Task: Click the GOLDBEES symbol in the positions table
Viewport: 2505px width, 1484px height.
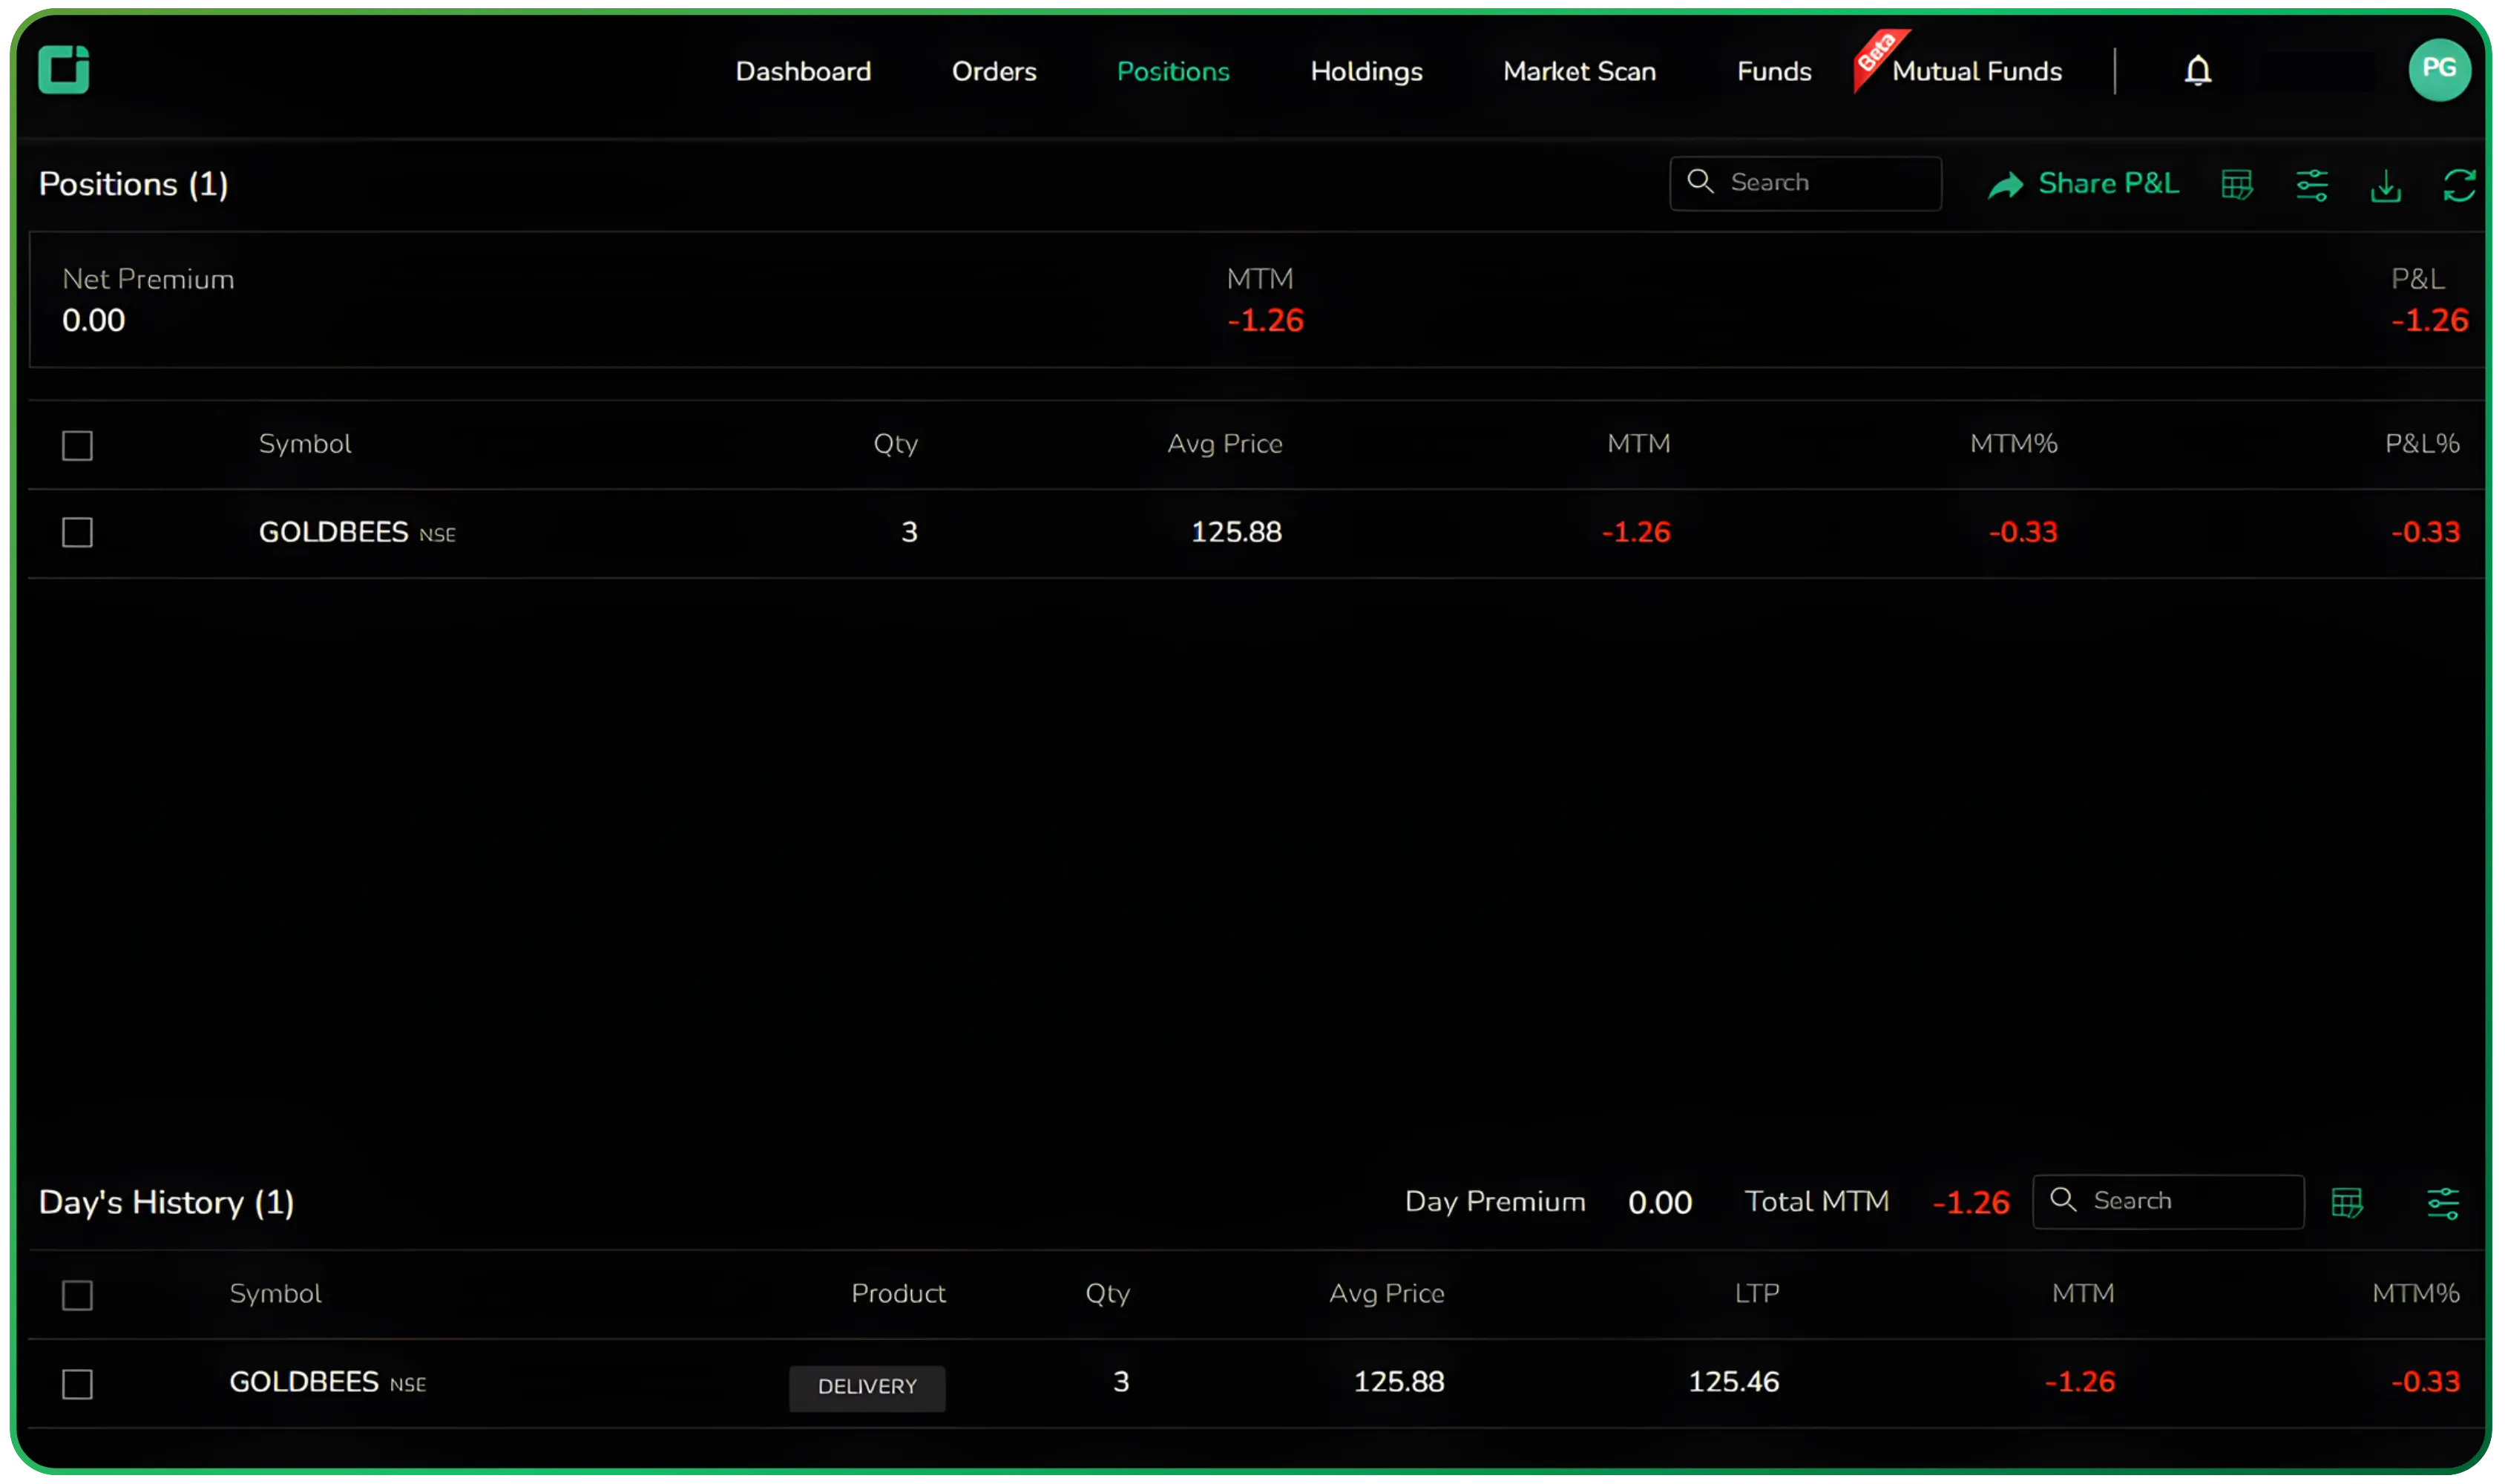Action: click(x=333, y=531)
